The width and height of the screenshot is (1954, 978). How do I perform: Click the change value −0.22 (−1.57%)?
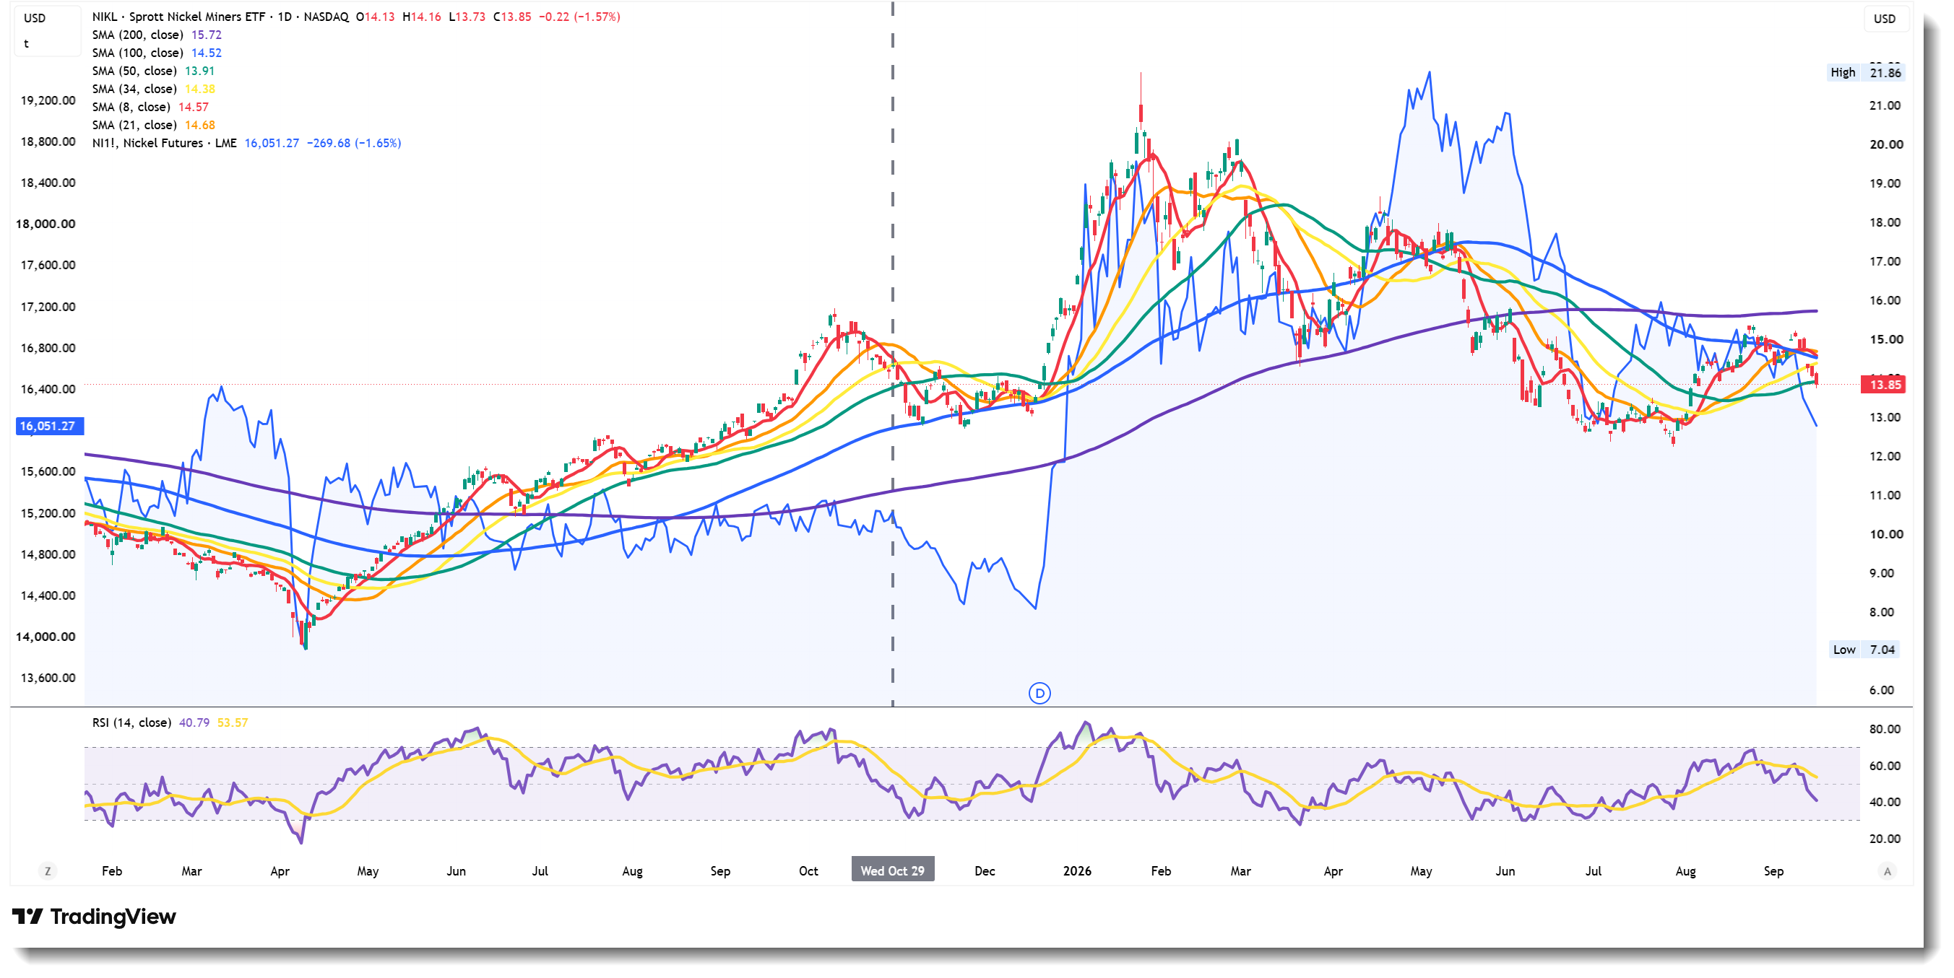pos(579,17)
